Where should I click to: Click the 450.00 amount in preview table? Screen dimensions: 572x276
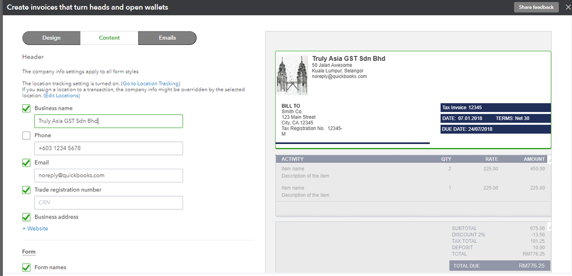point(538,169)
